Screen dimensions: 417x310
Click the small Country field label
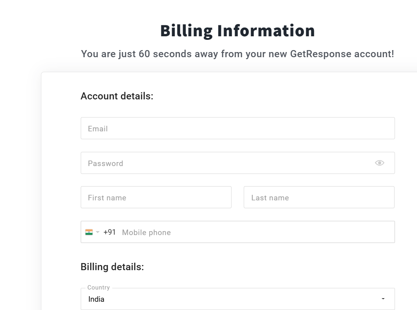98,288
